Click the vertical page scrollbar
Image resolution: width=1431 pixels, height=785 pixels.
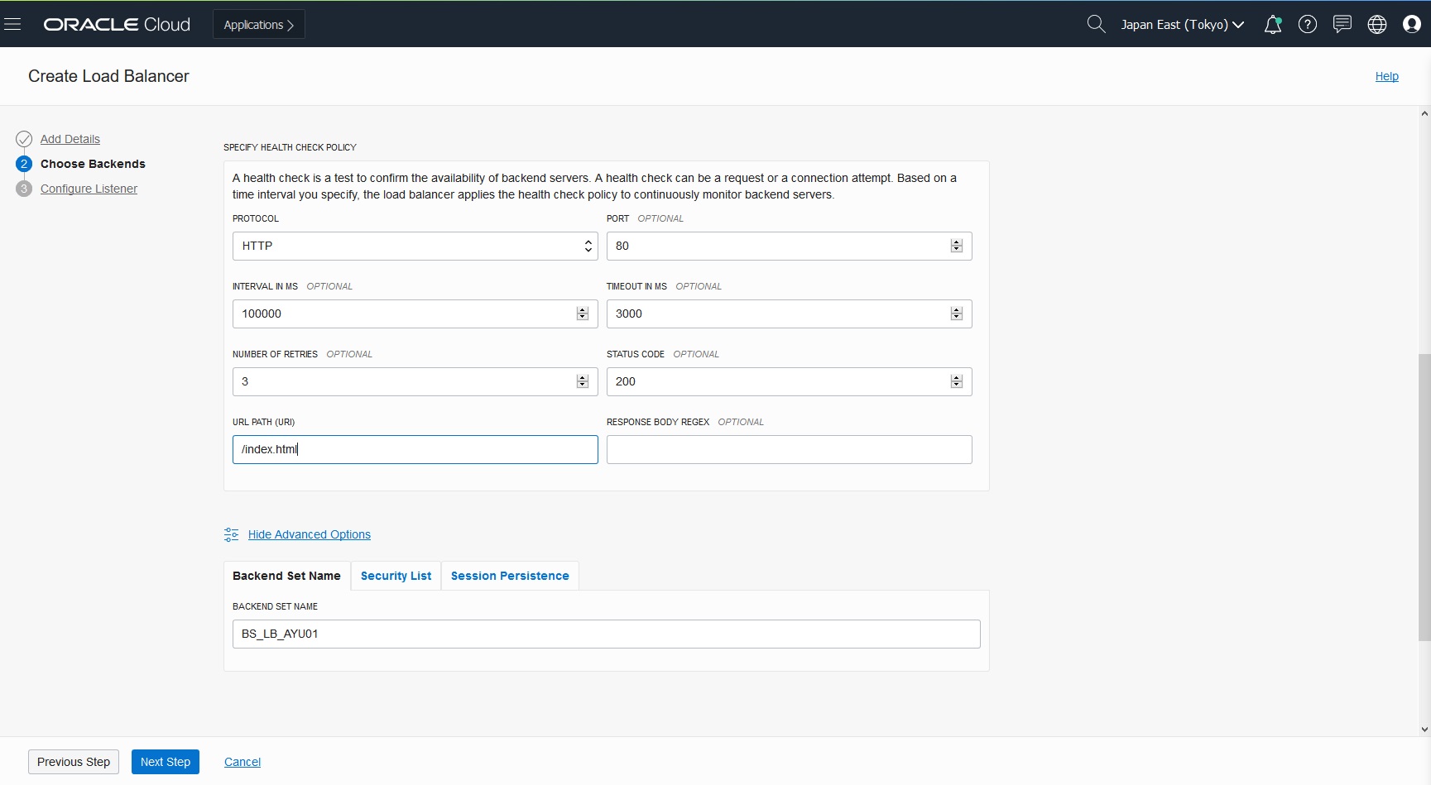click(x=1424, y=496)
